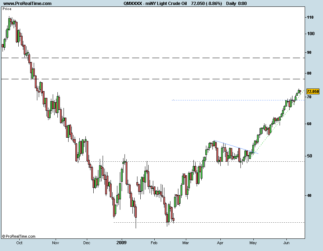The image size is (323, 251).
Task: Click the yellow 72.050 current price tag
Action: (313, 91)
